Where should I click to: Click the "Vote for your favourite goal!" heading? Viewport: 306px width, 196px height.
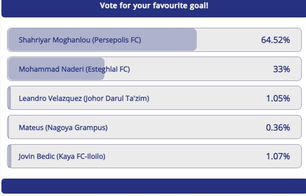pos(154,7)
